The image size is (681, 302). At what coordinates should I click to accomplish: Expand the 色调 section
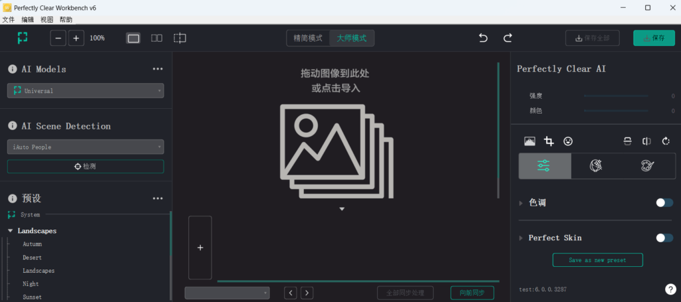pyautogui.click(x=521, y=203)
